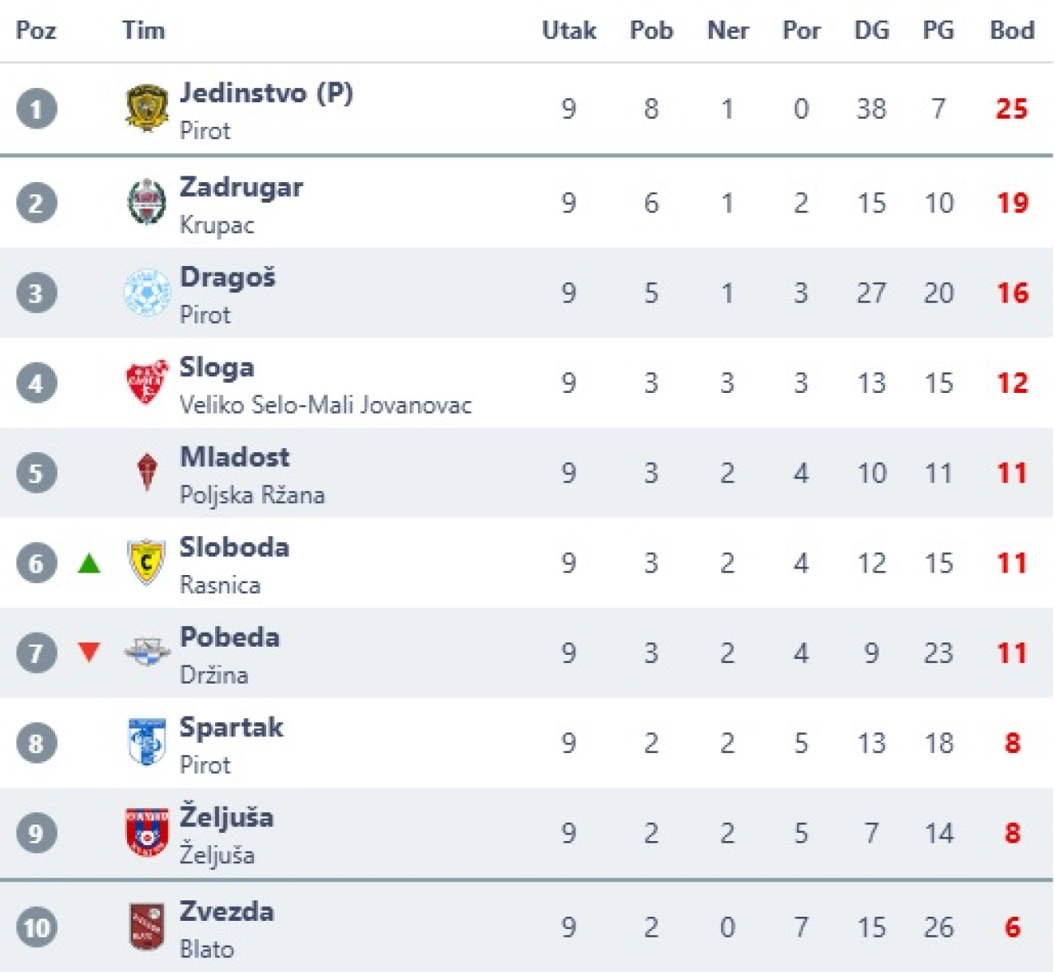Open the Pobeda Držina team link
Image resolution: width=1055 pixels, height=972 pixels.
[x=229, y=638]
